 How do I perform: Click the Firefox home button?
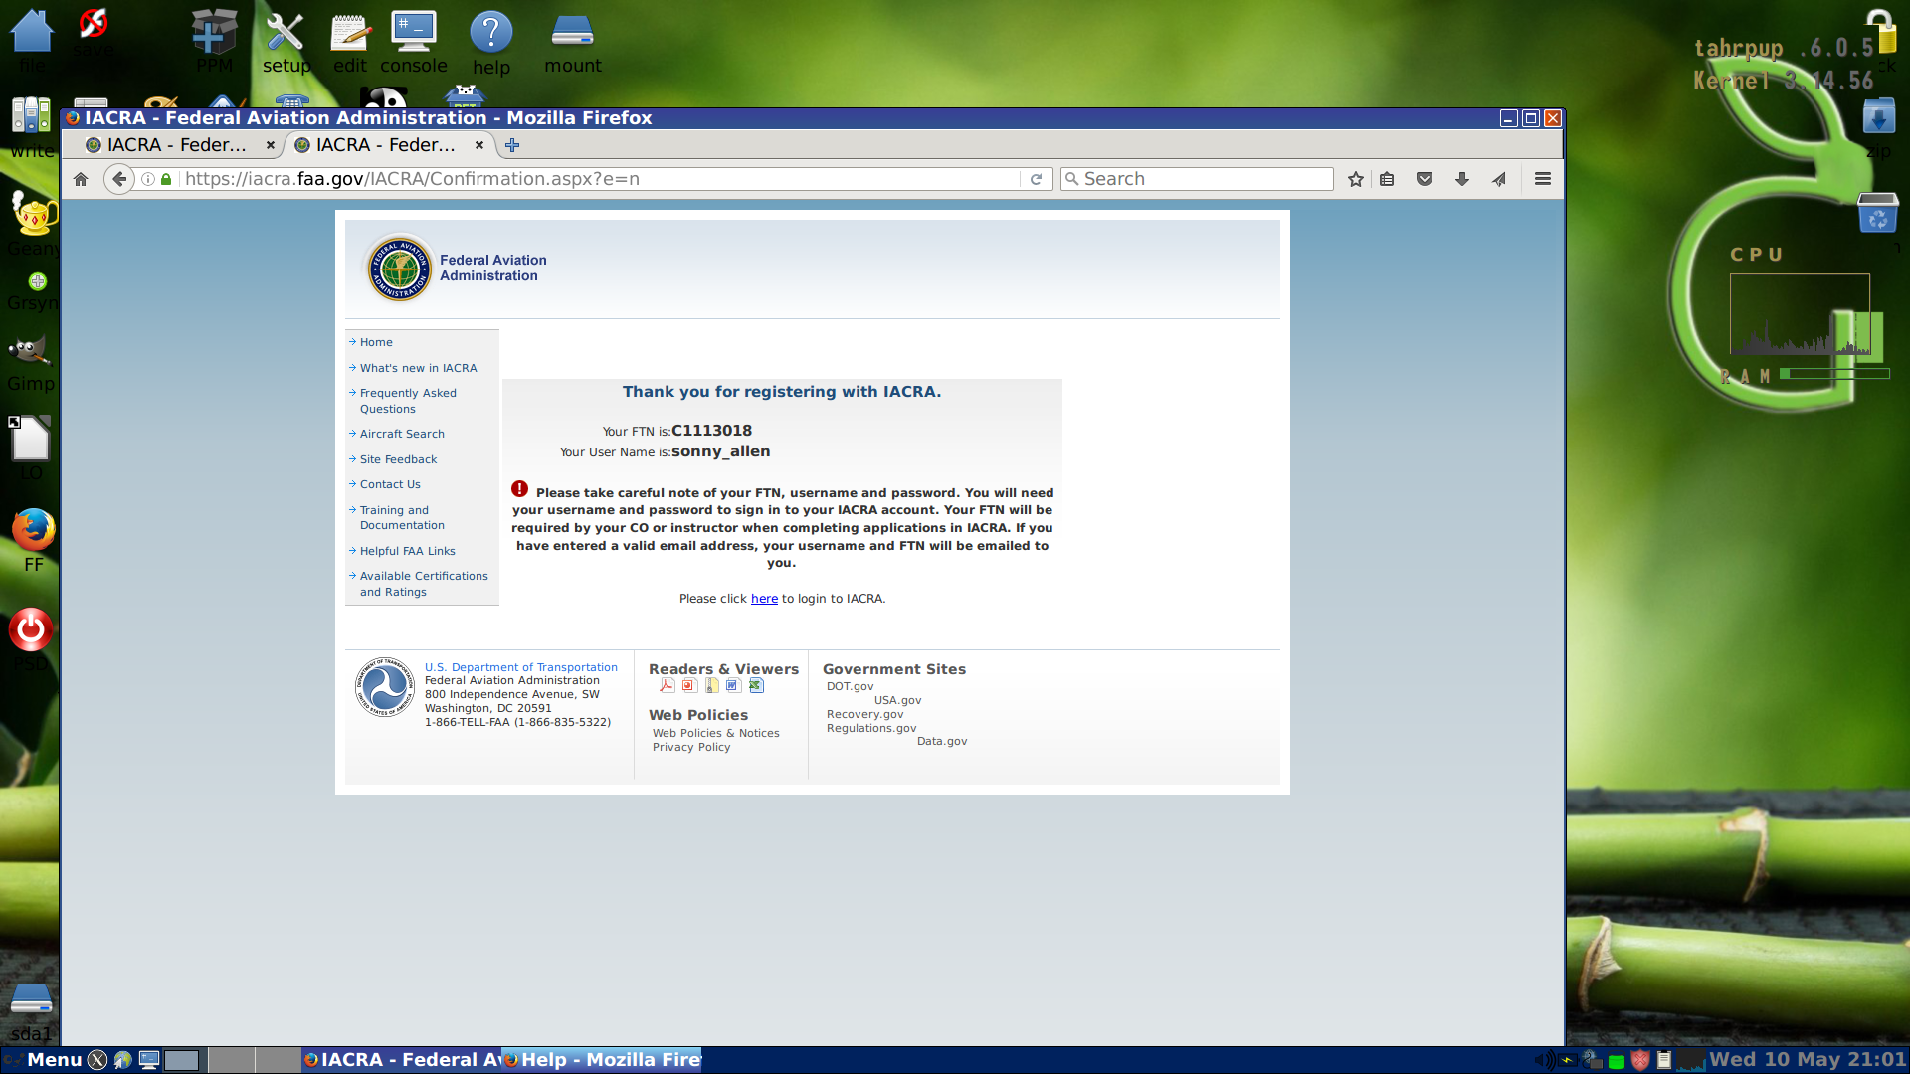pos(81,179)
